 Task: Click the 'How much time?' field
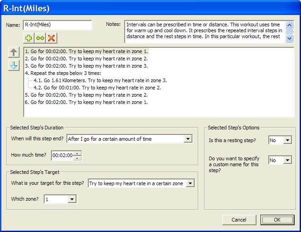(62, 155)
